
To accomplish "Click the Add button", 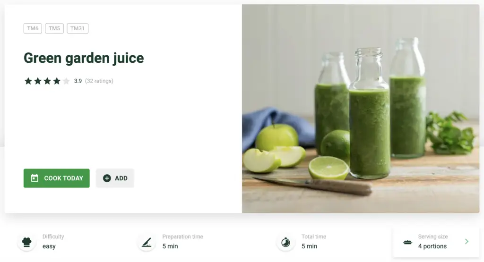I will (115, 178).
